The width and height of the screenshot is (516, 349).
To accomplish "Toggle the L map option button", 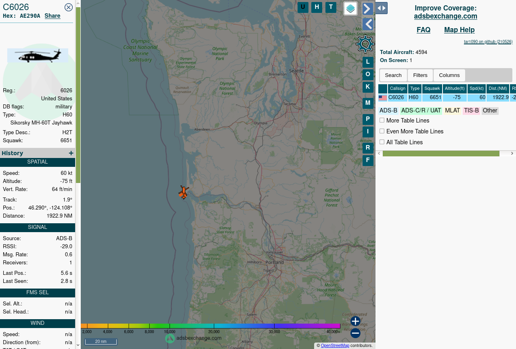I will click(368, 62).
